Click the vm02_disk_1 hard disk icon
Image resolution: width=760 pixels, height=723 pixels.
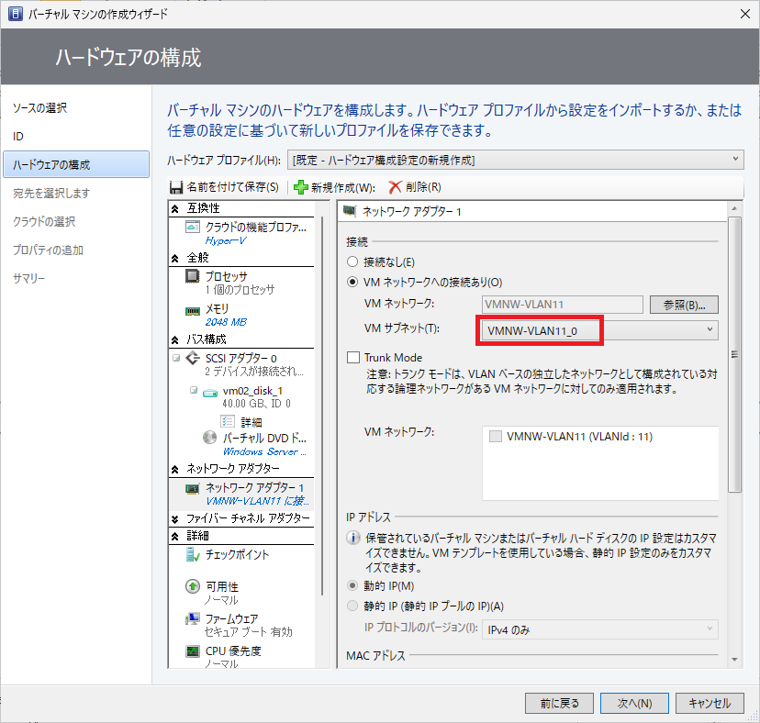[x=210, y=393]
